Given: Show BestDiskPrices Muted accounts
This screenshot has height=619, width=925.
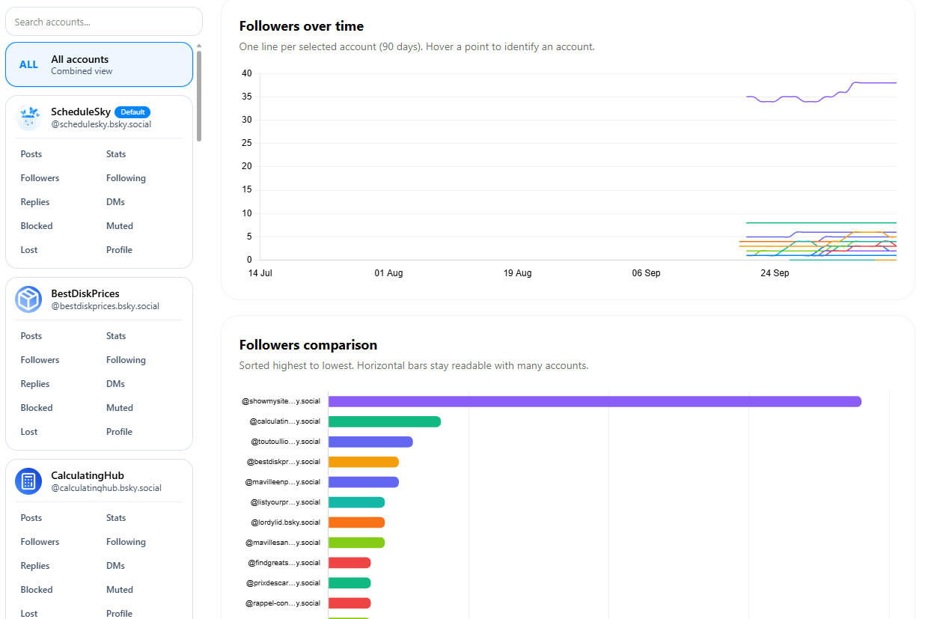Looking at the screenshot, I should point(120,408).
